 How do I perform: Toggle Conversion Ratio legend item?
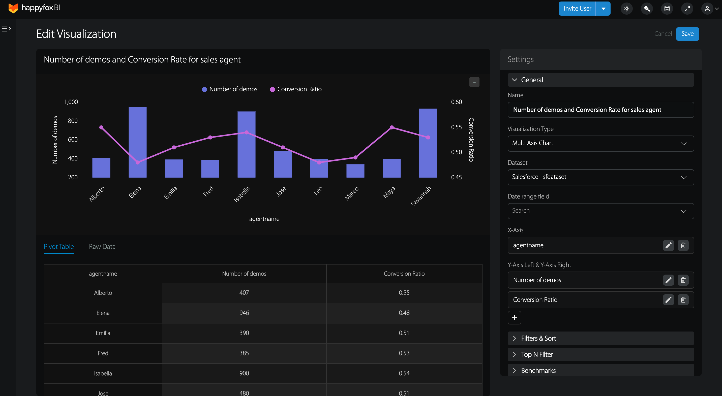click(x=296, y=89)
